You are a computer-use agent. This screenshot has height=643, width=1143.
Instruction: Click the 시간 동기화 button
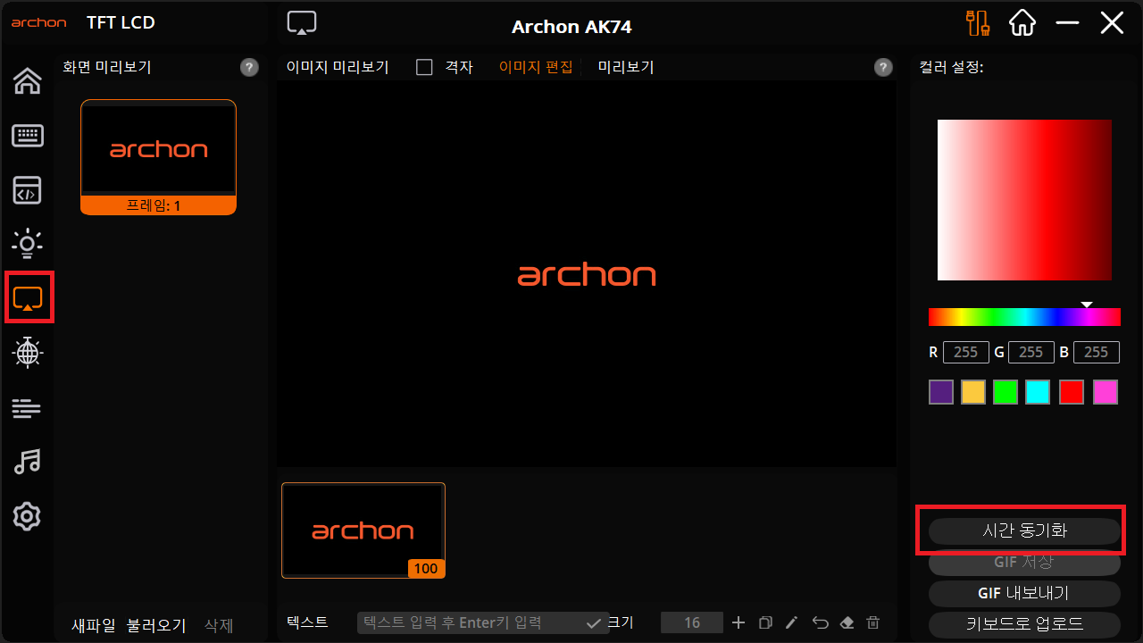(x=1025, y=530)
